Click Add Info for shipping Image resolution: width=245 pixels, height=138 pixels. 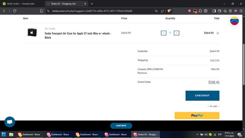click(215, 60)
